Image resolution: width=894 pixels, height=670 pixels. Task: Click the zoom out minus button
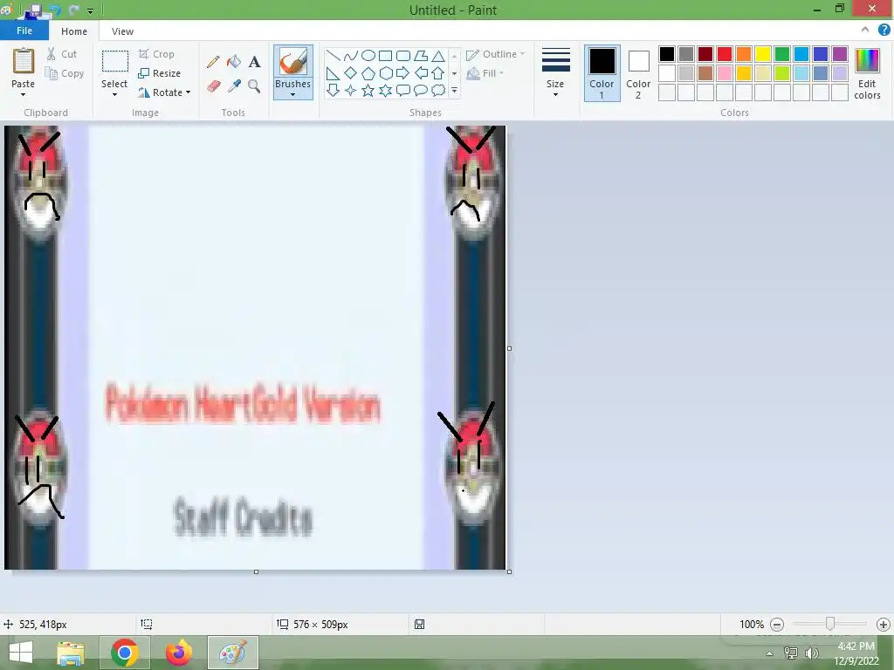click(x=777, y=625)
